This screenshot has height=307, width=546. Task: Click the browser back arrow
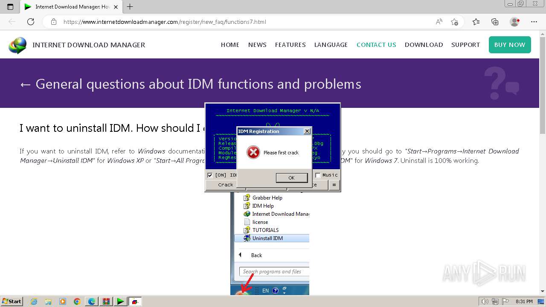pyautogui.click(x=12, y=22)
